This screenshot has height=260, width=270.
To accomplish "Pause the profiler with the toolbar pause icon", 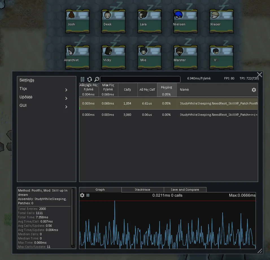I will pyautogui.click(x=82, y=79).
